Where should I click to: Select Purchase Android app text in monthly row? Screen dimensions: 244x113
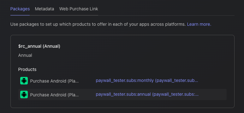[x=54, y=81]
